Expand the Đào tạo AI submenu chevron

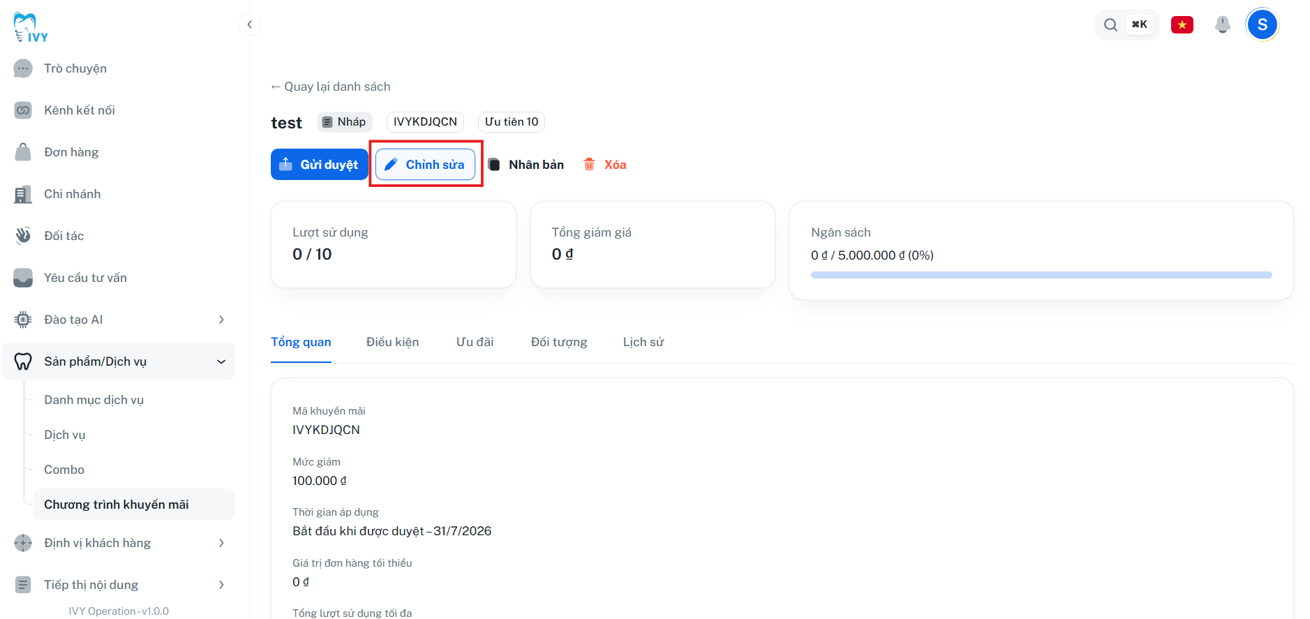point(221,320)
